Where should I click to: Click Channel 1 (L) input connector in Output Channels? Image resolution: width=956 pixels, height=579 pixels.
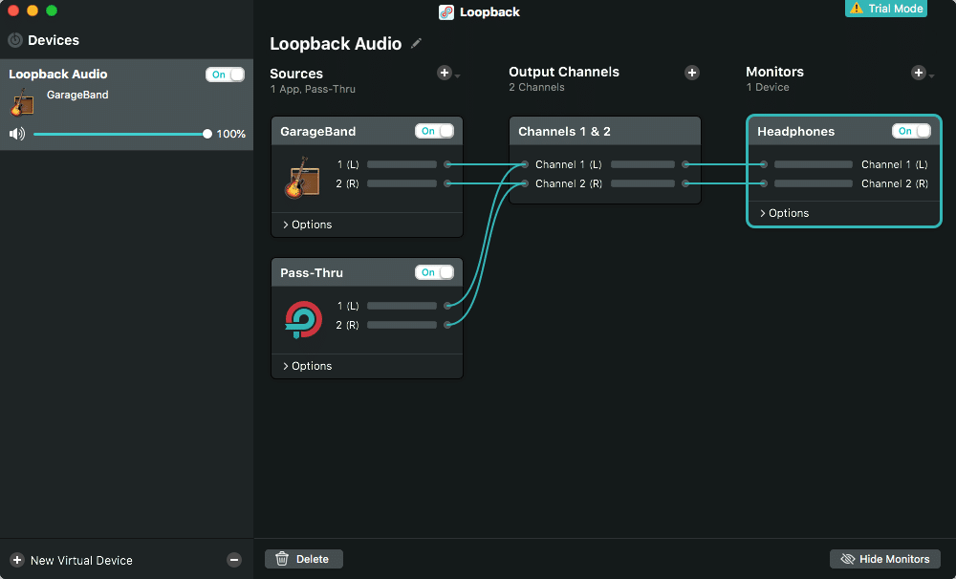tap(524, 164)
